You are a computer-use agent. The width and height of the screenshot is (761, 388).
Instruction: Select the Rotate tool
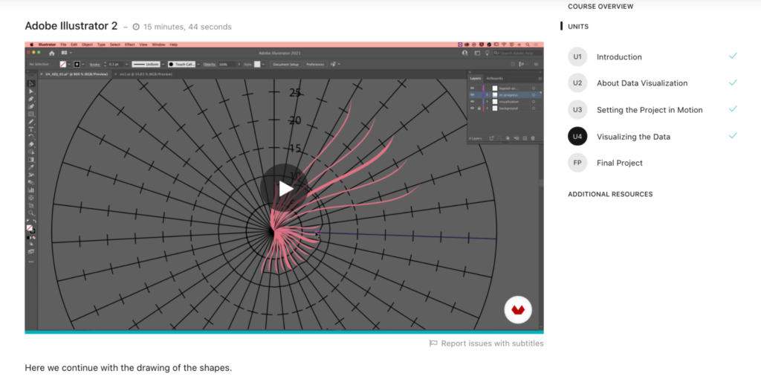[x=31, y=137]
